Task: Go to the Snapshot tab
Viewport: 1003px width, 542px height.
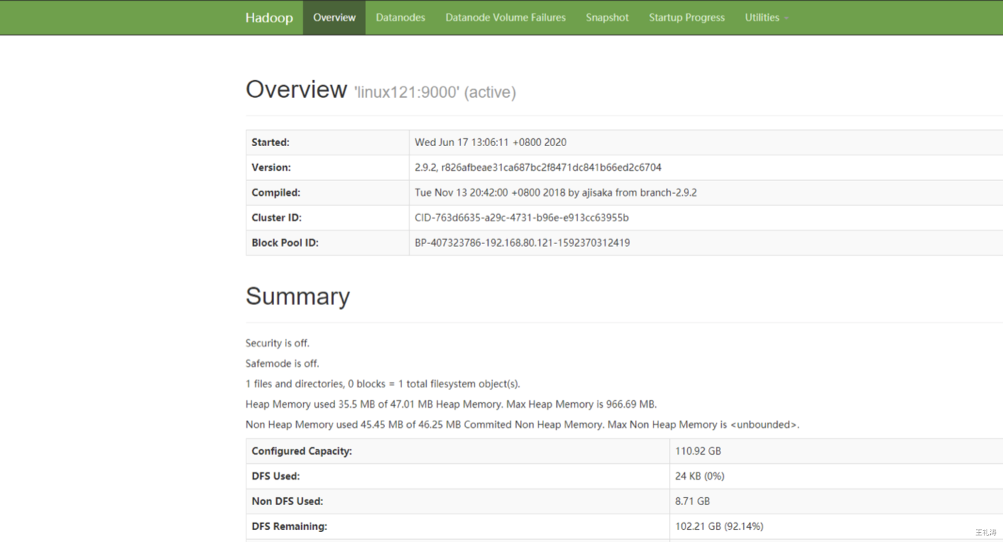Action: (607, 18)
